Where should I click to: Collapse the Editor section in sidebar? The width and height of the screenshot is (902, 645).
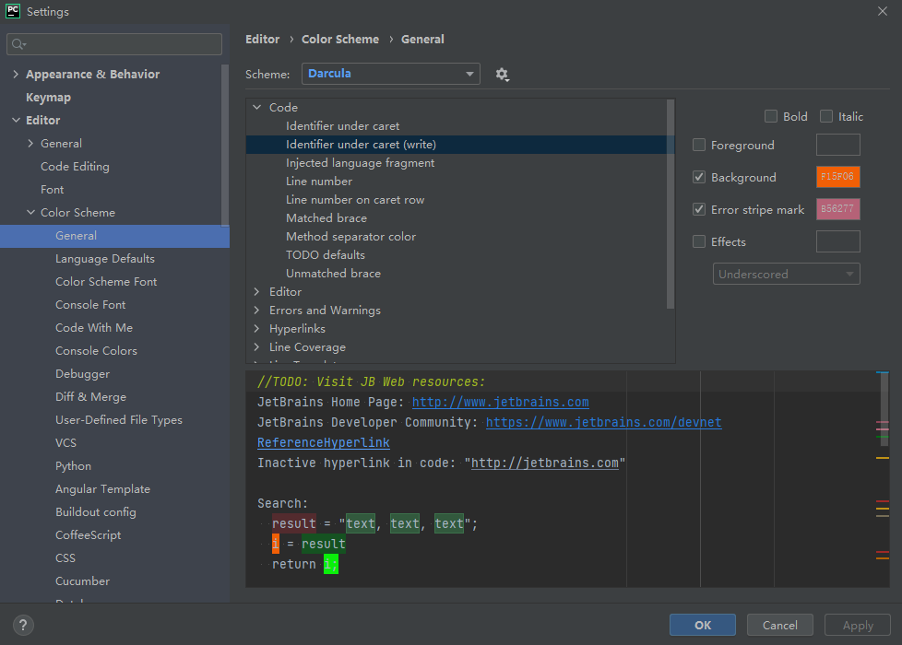pos(16,120)
